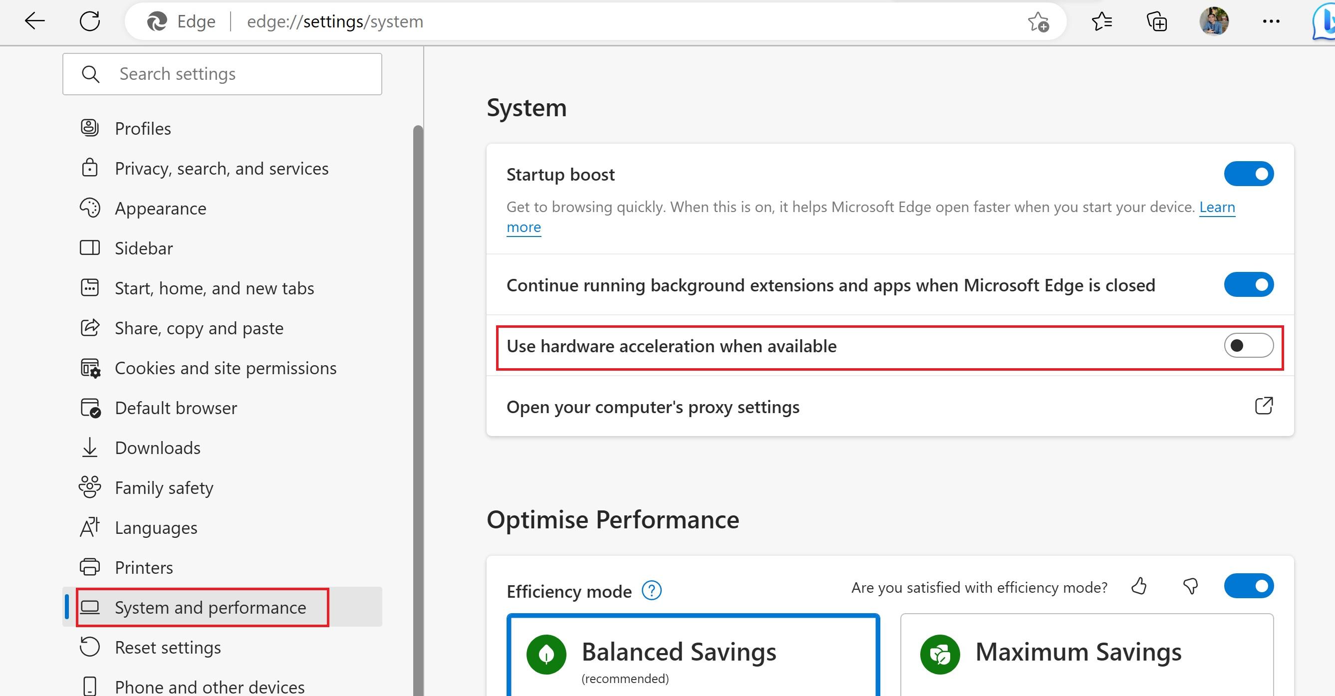This screenshot has height=696, width=1335.
Task: Go to Family safety settings
Action: tap(222, 487)
